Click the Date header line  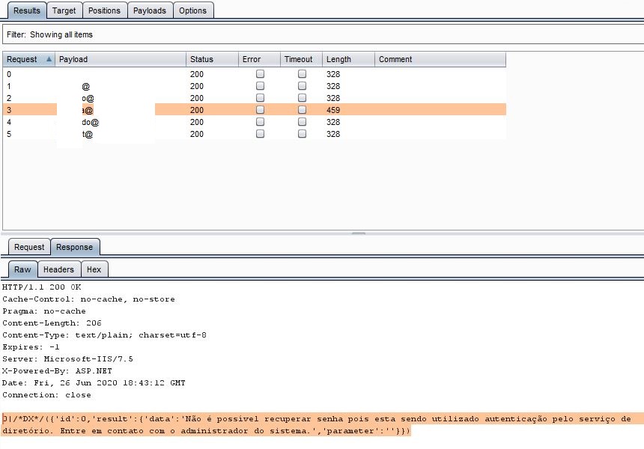pos(94,383)
